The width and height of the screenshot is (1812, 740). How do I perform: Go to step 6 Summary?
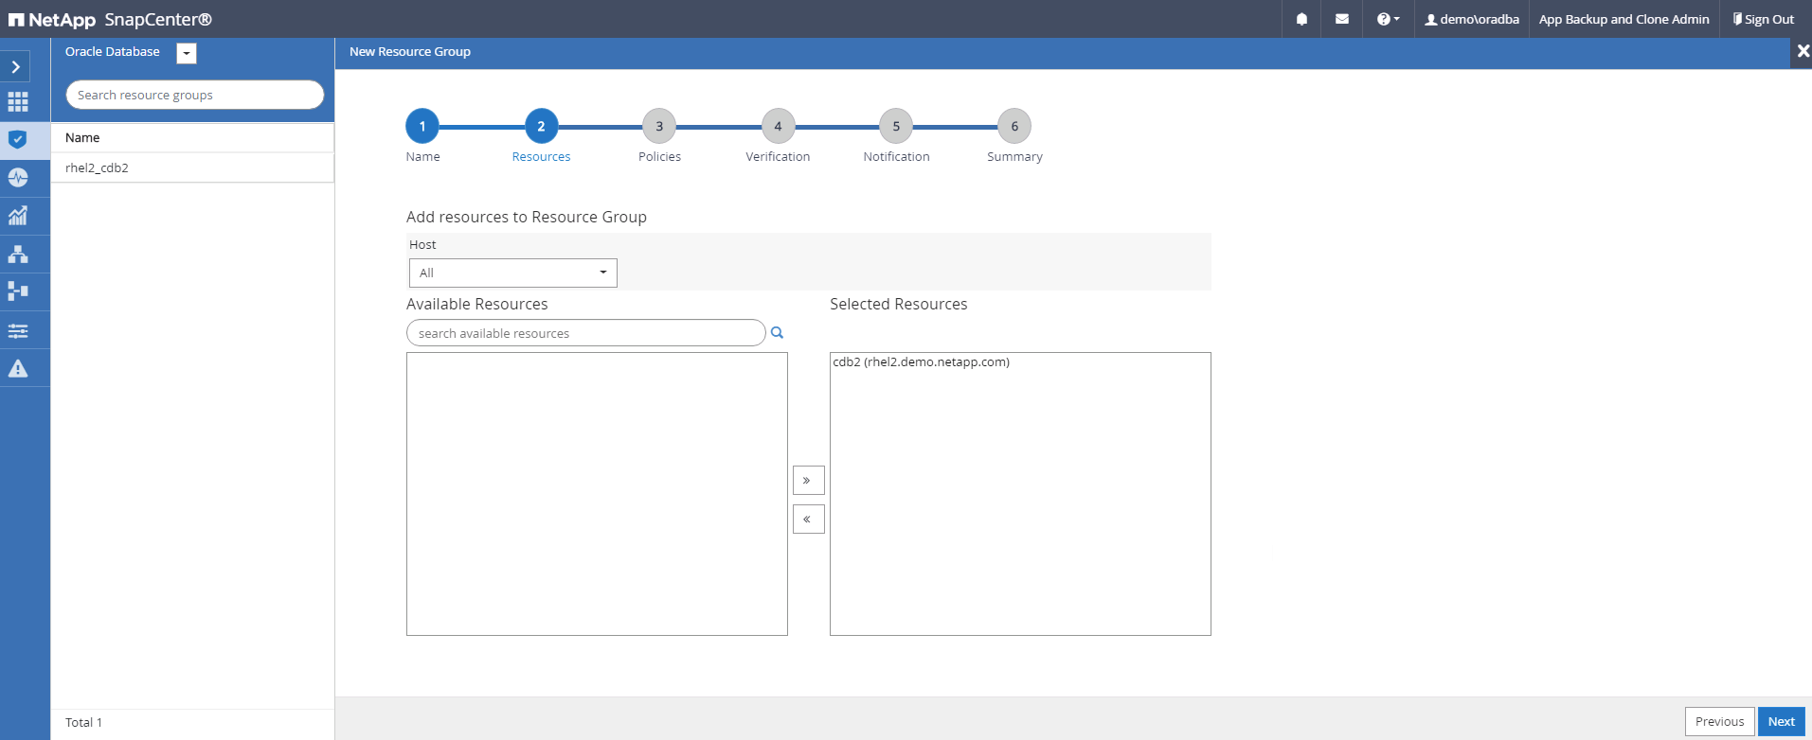pos(1014,126)
